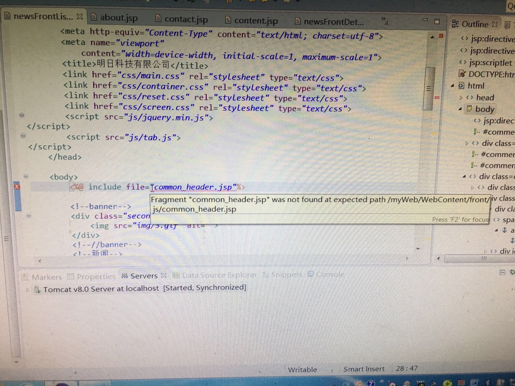Collapse the html node in Outline
The width and height of the screenshot is (515, 386).
(452, 86)
